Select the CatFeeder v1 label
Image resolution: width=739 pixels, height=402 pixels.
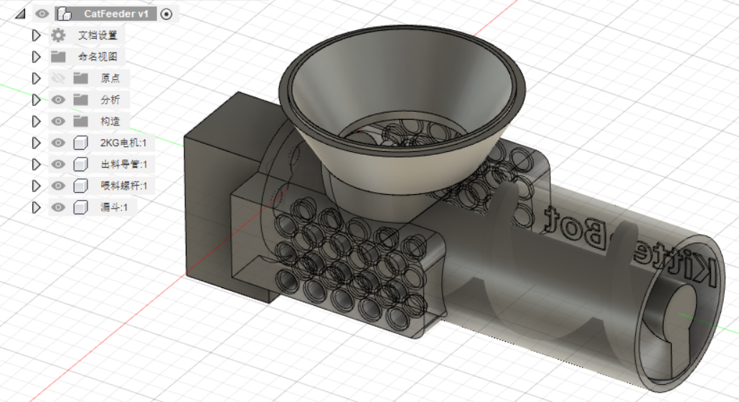coord(116,14)
